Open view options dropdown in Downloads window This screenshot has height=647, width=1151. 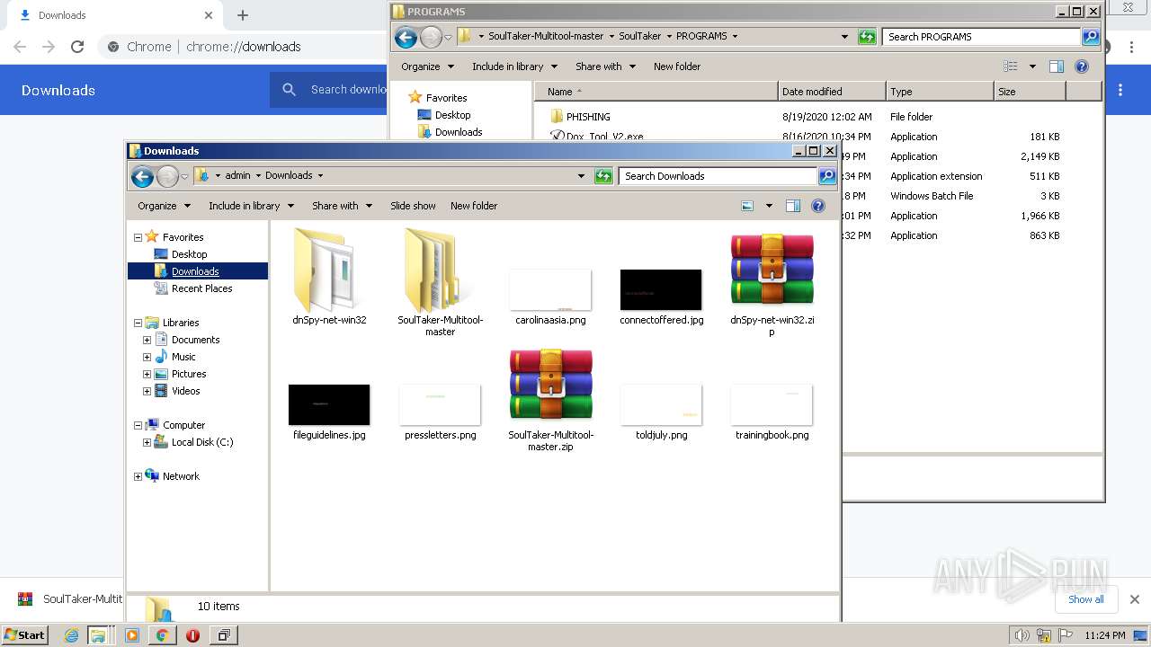[x=769, y=206]
